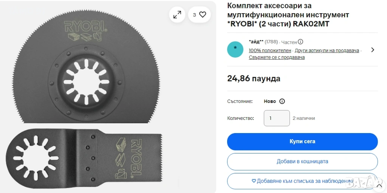387x193 pixels.
Task: Focus the Количество quantity input field
Action: [277, 118]
